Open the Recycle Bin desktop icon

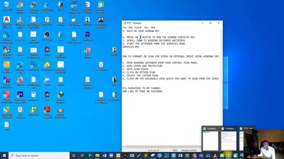pyautogui.click(x=7, y=6)
